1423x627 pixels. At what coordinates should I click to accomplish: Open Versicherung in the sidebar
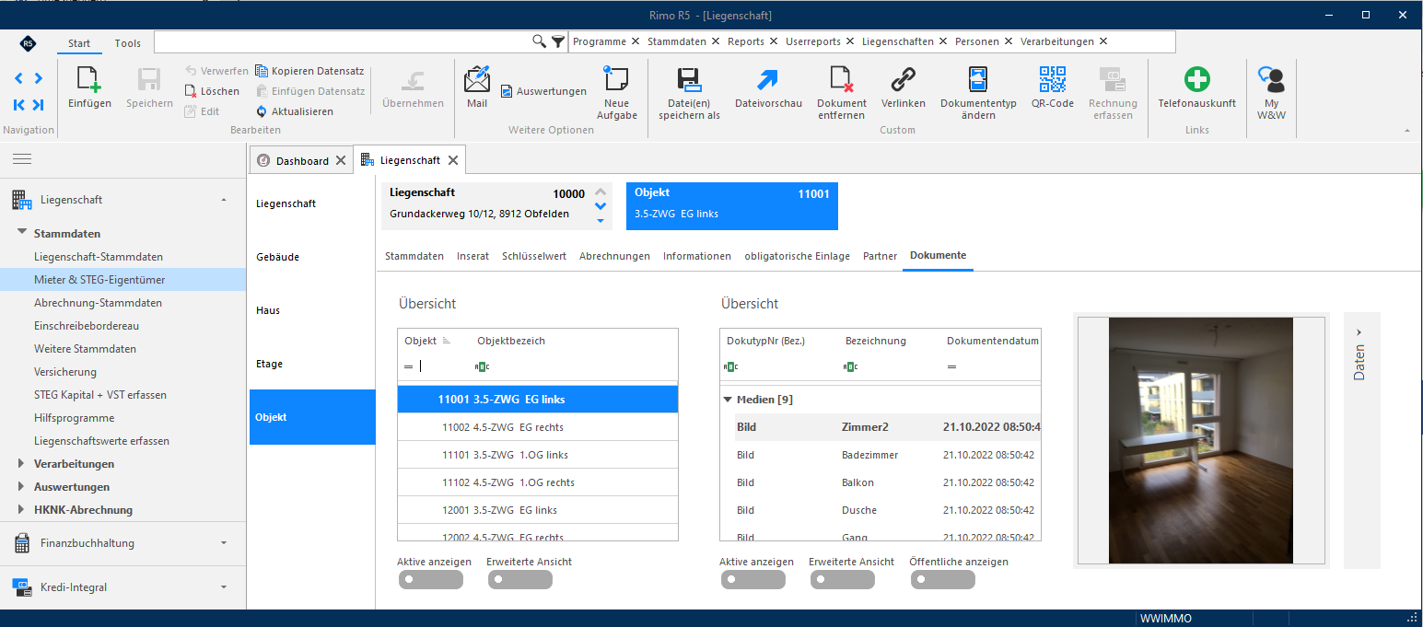pyautogui.click(x=65, y=372)
